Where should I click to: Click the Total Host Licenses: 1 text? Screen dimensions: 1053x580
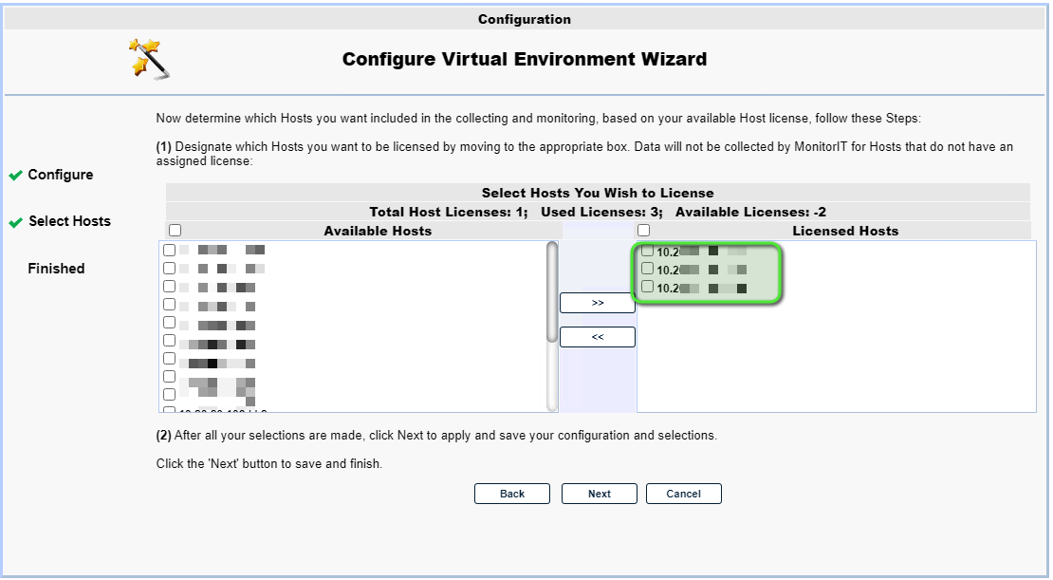point(448,213)
